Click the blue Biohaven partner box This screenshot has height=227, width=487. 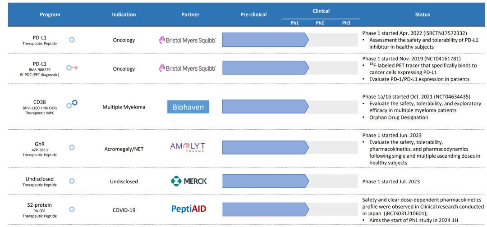tap(188, 107)
